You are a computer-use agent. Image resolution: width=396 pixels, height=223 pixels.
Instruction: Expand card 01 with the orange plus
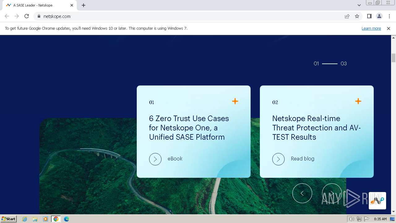click(x=235, y=101)
